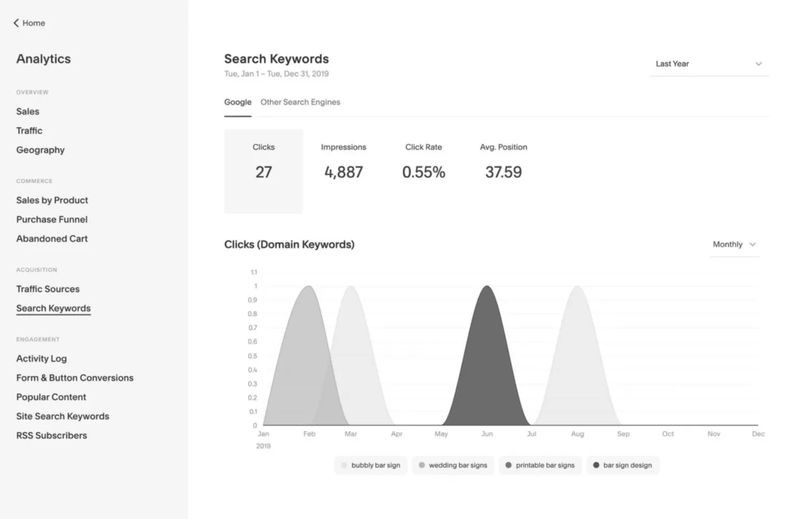This screenshot has width=800, height=519.
Task: Click the Clicks metric card
Action: pyautogui.click(x=264, y=171)
